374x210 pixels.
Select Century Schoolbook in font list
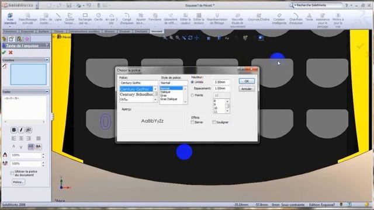[x=136, y=94]
